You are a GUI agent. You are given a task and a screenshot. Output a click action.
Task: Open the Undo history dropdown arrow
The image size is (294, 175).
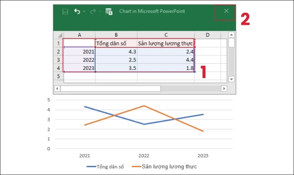[84, 12]
